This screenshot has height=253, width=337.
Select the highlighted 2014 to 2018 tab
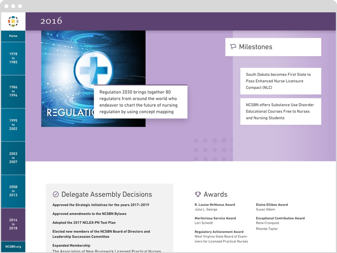[13, 224]
